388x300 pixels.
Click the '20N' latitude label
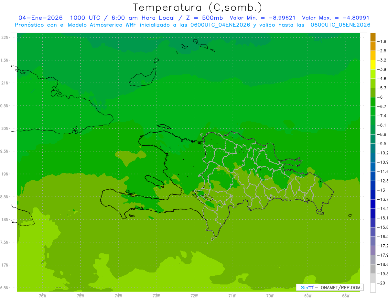5,128
